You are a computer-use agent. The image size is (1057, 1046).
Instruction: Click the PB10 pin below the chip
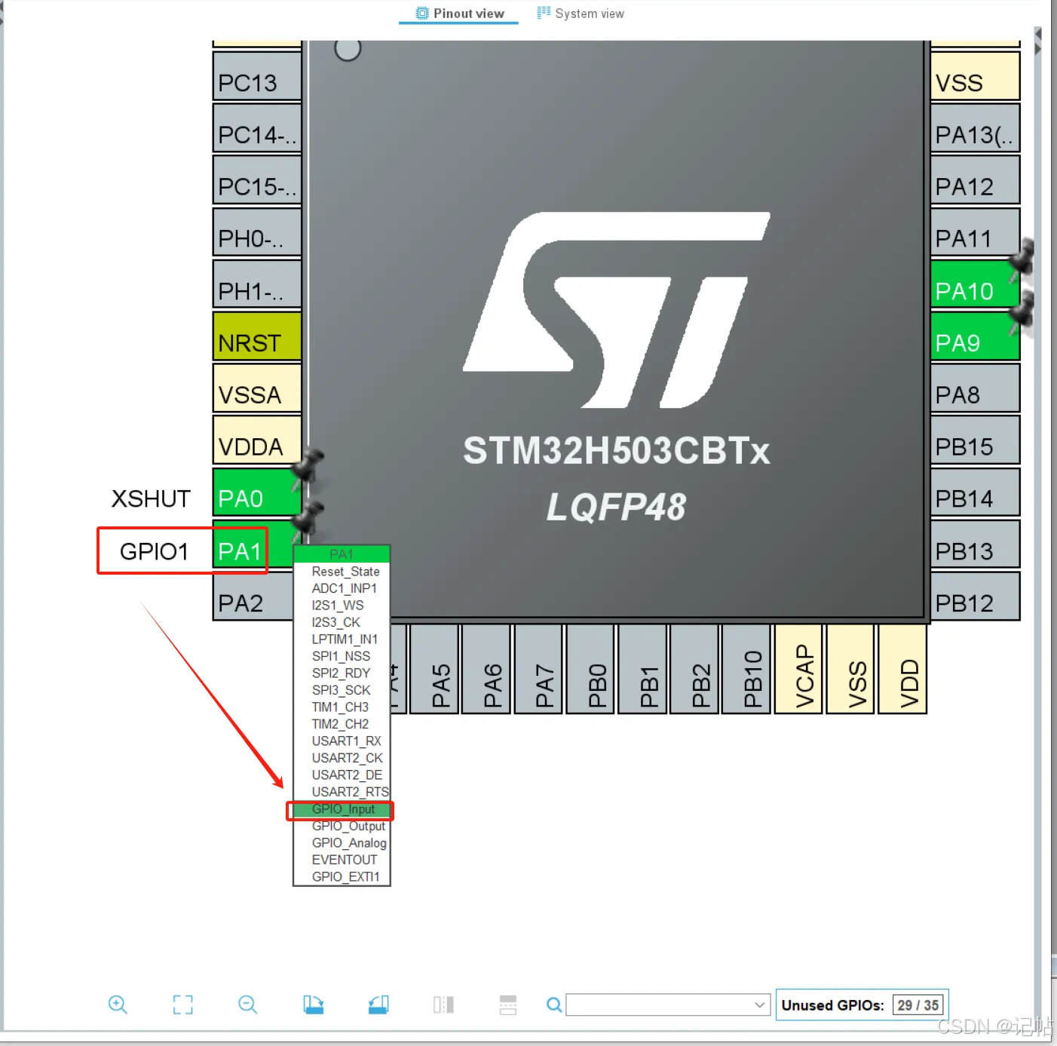coord(747,669)
